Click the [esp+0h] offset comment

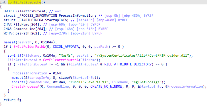[112, 16]
